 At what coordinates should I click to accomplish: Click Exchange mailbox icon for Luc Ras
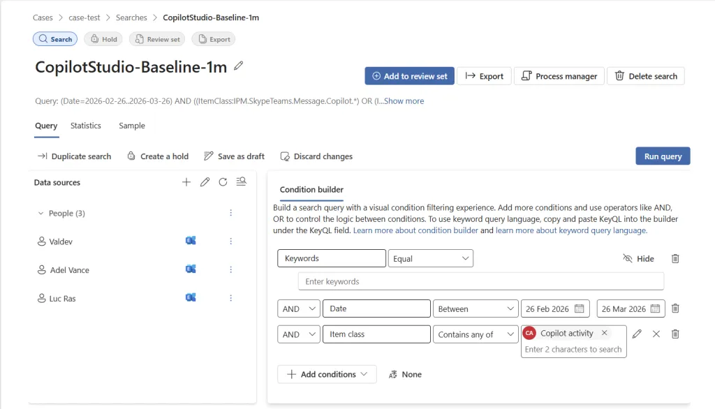point(191,297)
